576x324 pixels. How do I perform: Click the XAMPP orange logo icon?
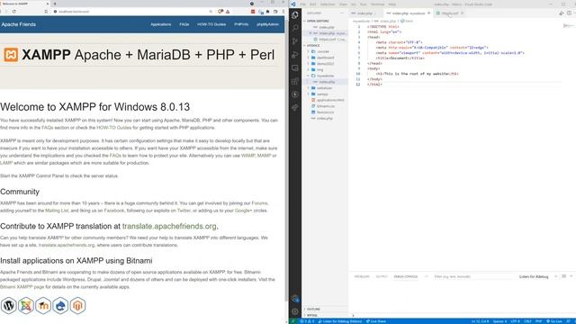pos(11,55)
